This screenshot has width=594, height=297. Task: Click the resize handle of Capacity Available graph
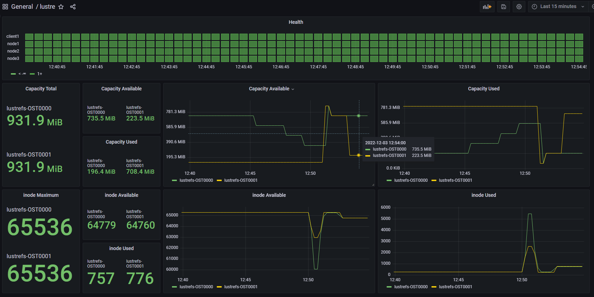(373, 185)
